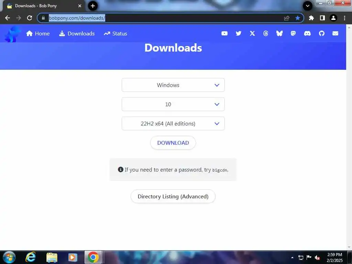Screen dimensions: 352x264
Task: Expand the 22H2 x64 (All editions) dropdown
Action: click(x=173, y=123)
